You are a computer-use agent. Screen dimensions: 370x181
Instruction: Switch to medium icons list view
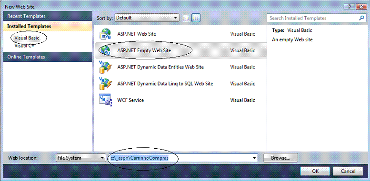[196, 18]
